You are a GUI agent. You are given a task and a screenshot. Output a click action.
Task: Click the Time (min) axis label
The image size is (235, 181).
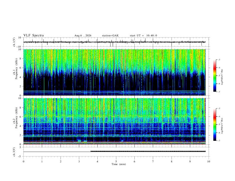pos(119,164)
